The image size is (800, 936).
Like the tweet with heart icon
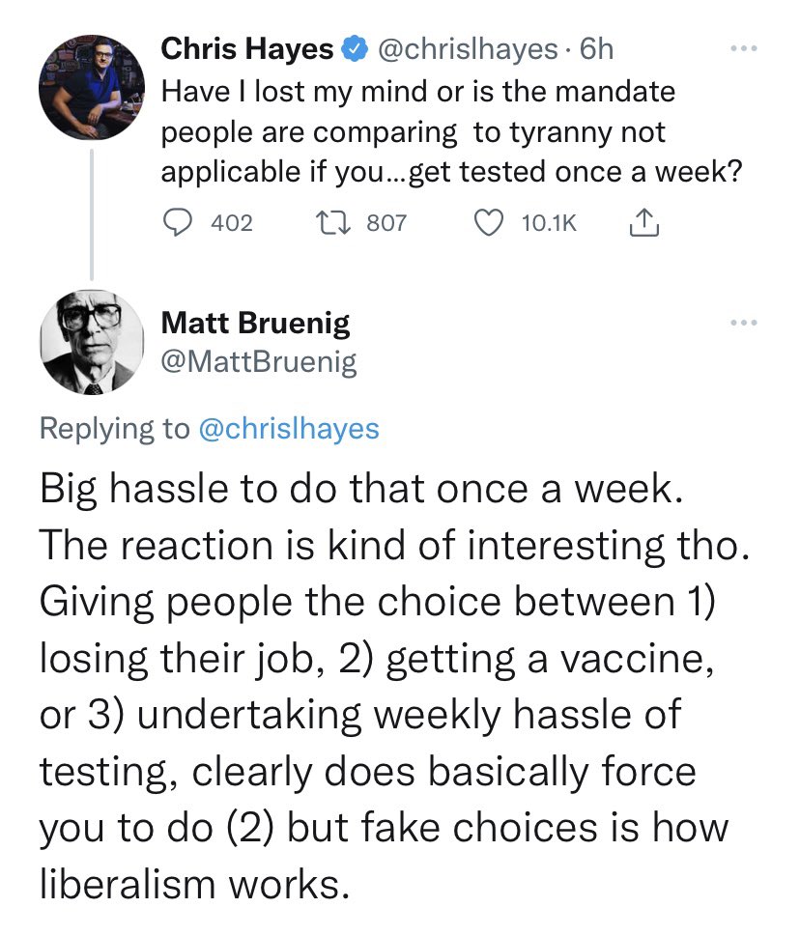click(x=489, y=223)
